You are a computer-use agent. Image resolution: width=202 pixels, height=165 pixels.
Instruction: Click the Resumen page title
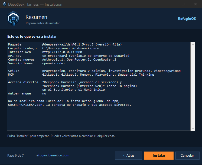click(x=36, y=17)
